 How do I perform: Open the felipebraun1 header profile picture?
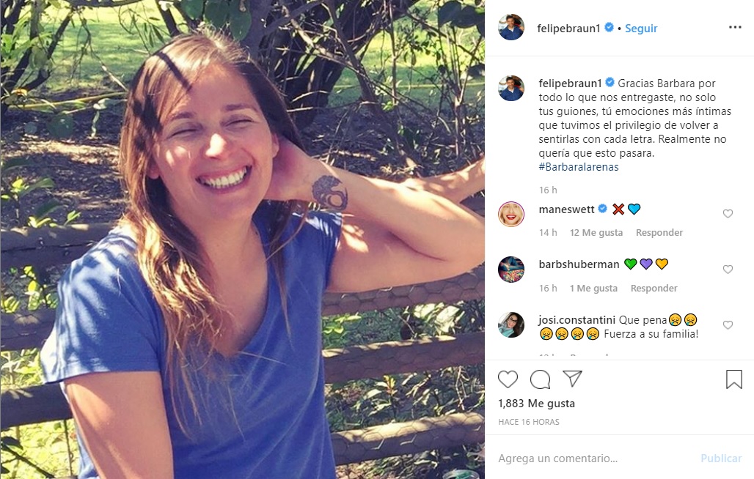[511, 28]
